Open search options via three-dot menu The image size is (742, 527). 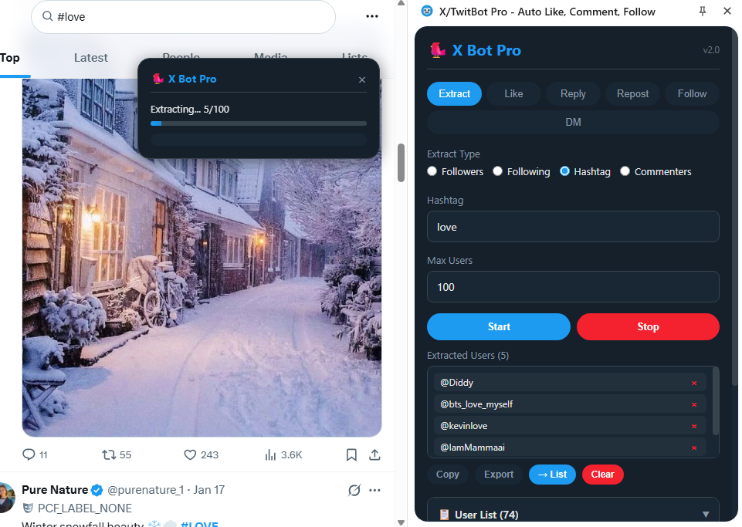(372, 16)
